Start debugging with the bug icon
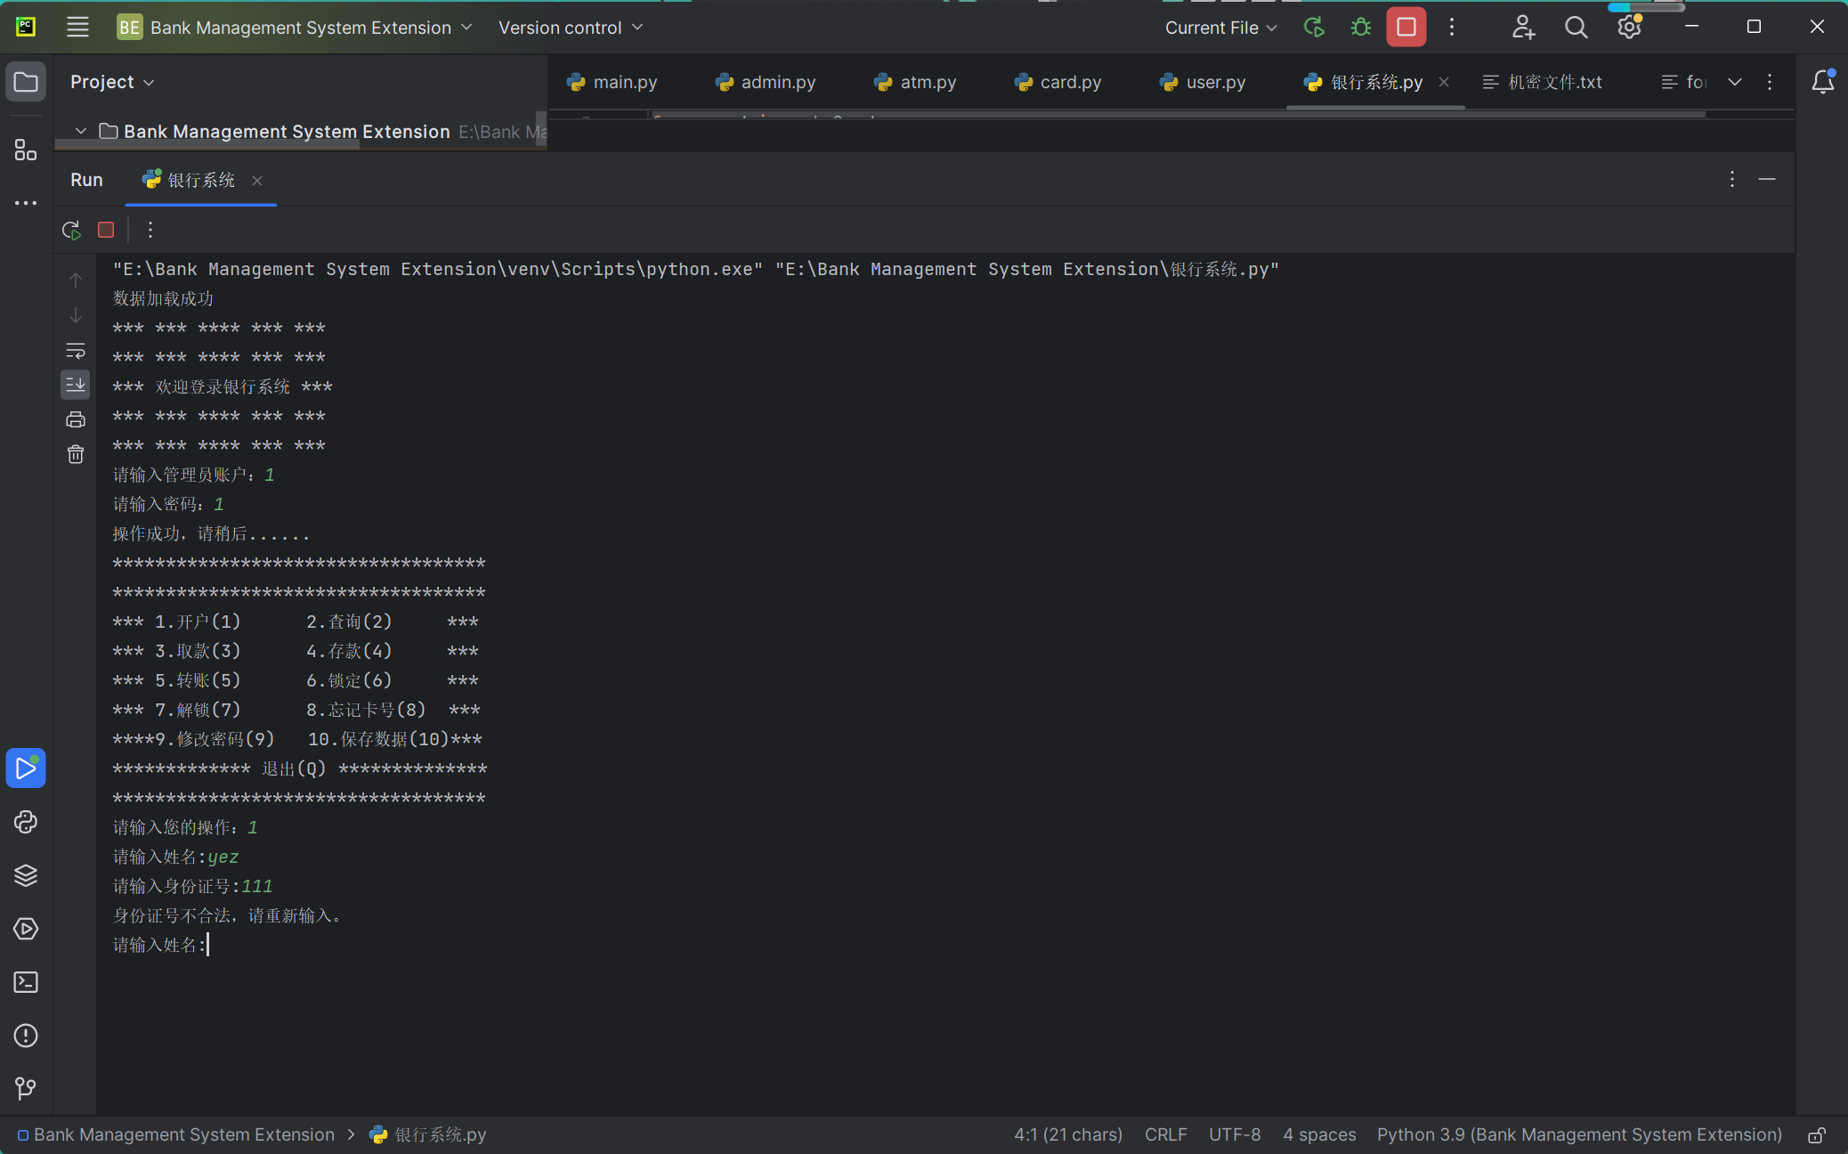1848x1154 pixels. [1360, 28]
